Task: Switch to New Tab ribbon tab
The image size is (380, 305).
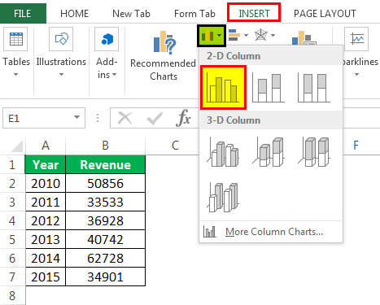Action: click(x=131, y=14)
